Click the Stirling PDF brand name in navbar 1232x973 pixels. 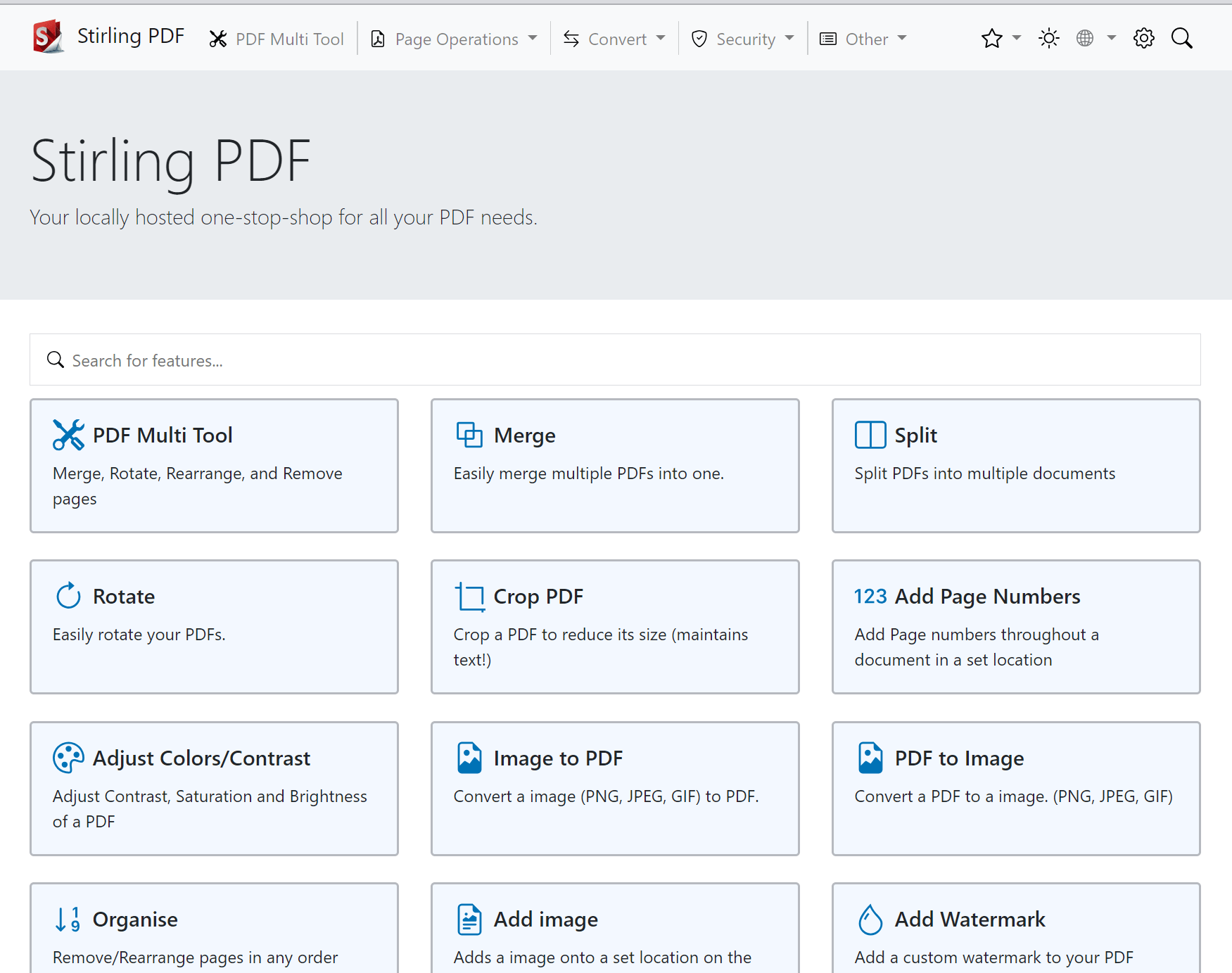(131, 36)
